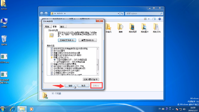Expand the Admin breadcrumb arrow in address bar
This screenshot has height=112, width=199.
tap(65, 14)
